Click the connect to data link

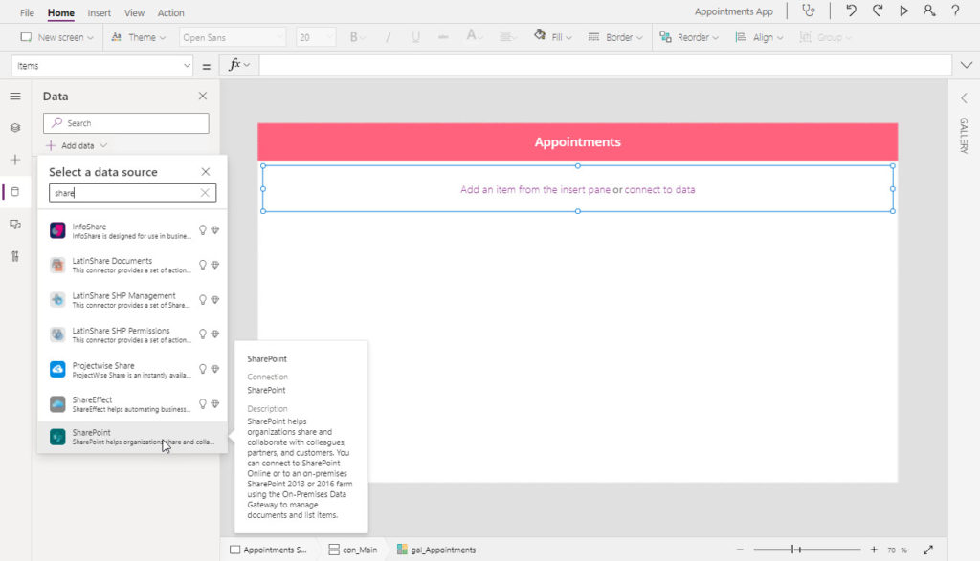[659, 189]
